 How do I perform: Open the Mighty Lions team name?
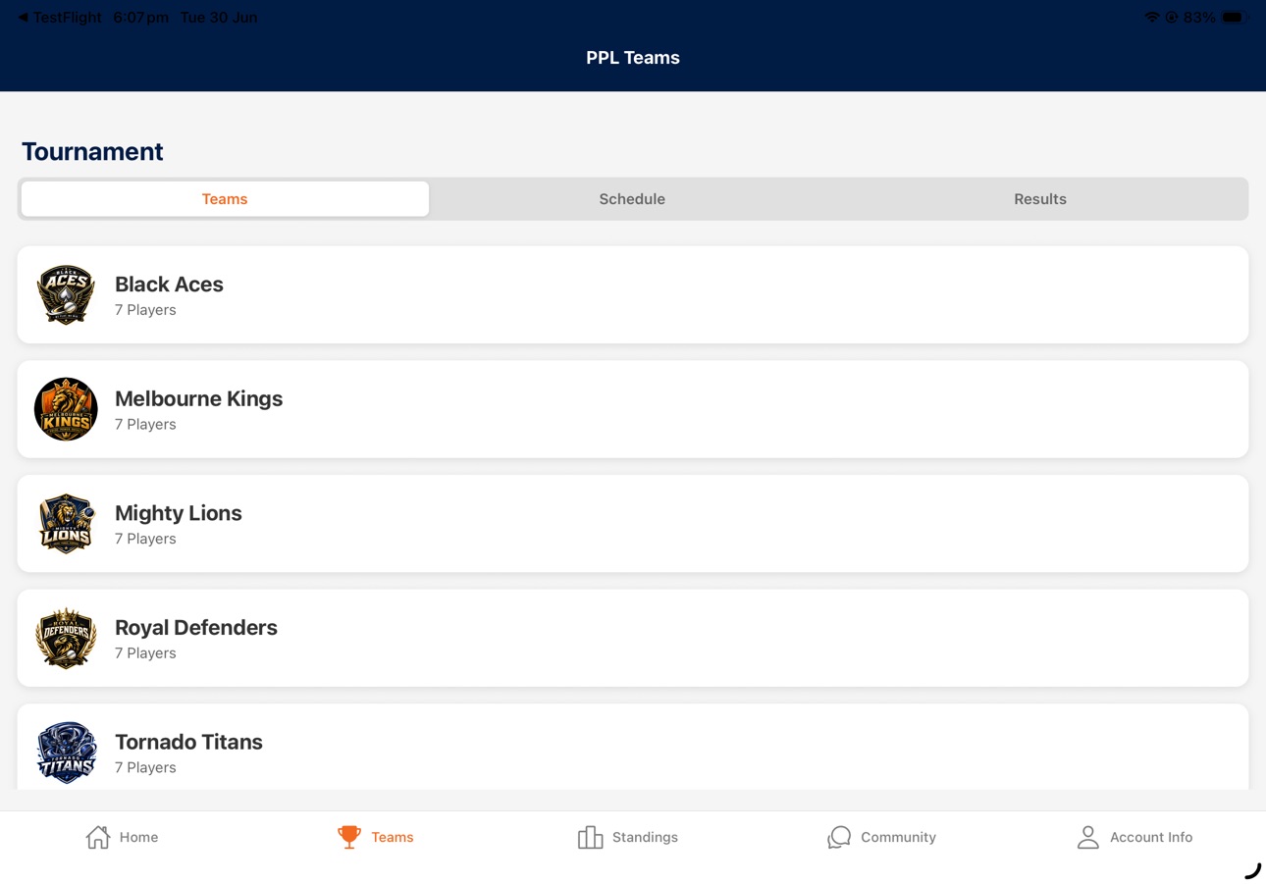point(178,513)
